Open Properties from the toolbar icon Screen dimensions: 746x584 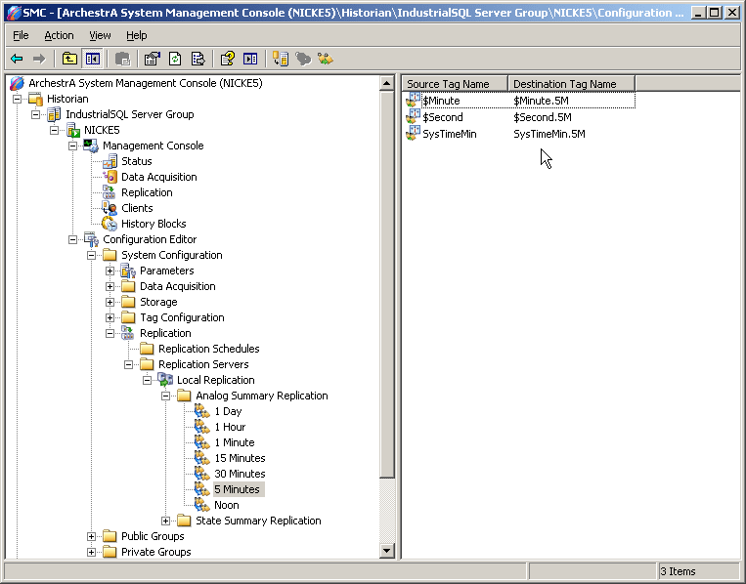[153, 59]
